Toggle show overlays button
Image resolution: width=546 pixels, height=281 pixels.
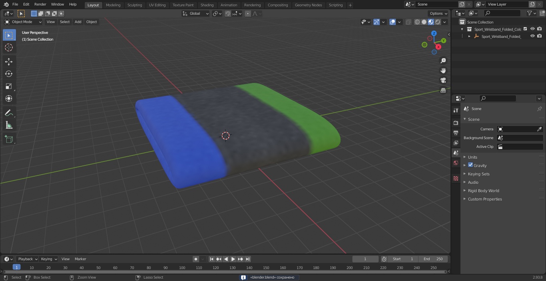[393, 22]
